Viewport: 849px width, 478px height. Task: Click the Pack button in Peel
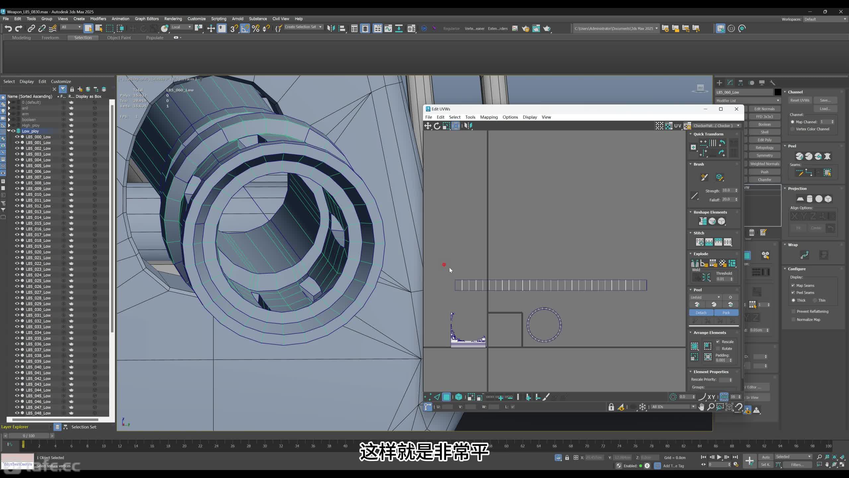coord(726,313)
